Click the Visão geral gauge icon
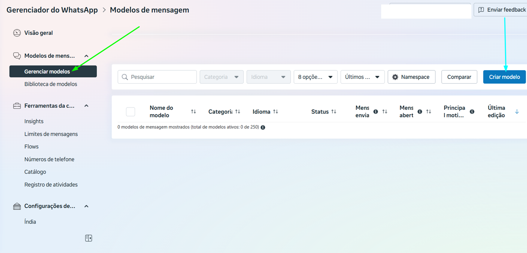Viewport: 527px width, 253px height. click(x=17, y=33)
